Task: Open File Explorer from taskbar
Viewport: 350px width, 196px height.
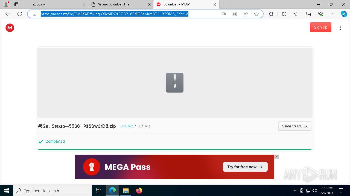Action: click(x=126, y=191)
